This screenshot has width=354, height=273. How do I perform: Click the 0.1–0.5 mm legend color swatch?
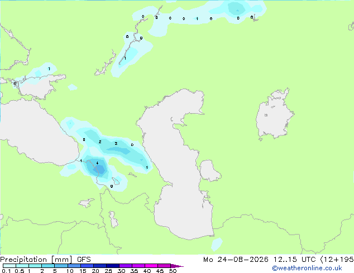(x=9, y=266)
